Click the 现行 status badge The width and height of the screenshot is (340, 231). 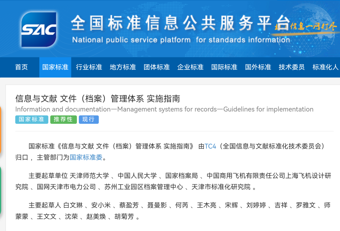pyautogui.click(x=88, y=119)
